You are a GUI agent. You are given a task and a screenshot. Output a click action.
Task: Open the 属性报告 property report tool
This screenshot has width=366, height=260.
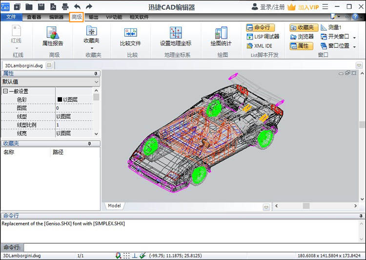pos(53,37)
